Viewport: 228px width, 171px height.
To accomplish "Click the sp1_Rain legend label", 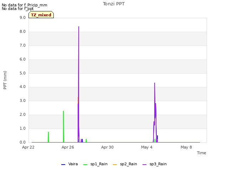I will 99,164.
